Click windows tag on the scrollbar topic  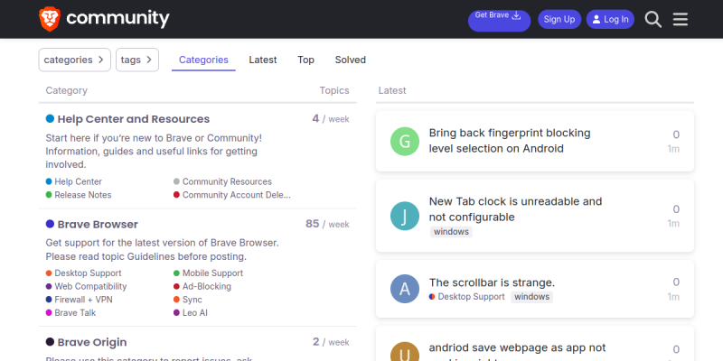pyautogui.click(x=531, y=297)
